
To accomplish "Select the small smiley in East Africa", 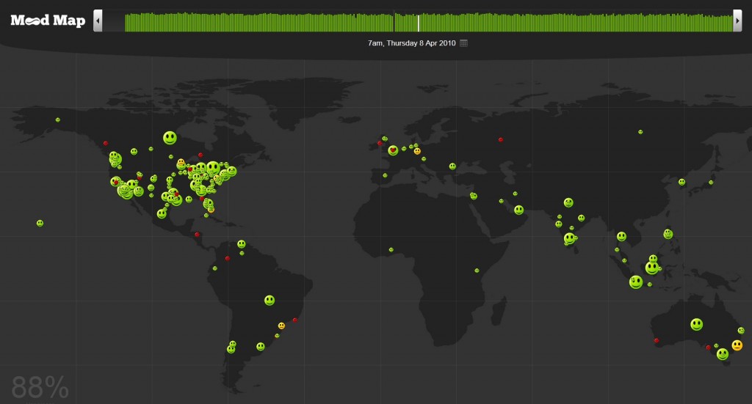I will pyautogui.click(x=477, y=271).
